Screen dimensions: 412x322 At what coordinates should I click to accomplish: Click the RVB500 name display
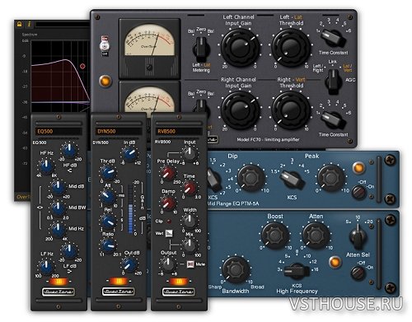tap(179, 131)
